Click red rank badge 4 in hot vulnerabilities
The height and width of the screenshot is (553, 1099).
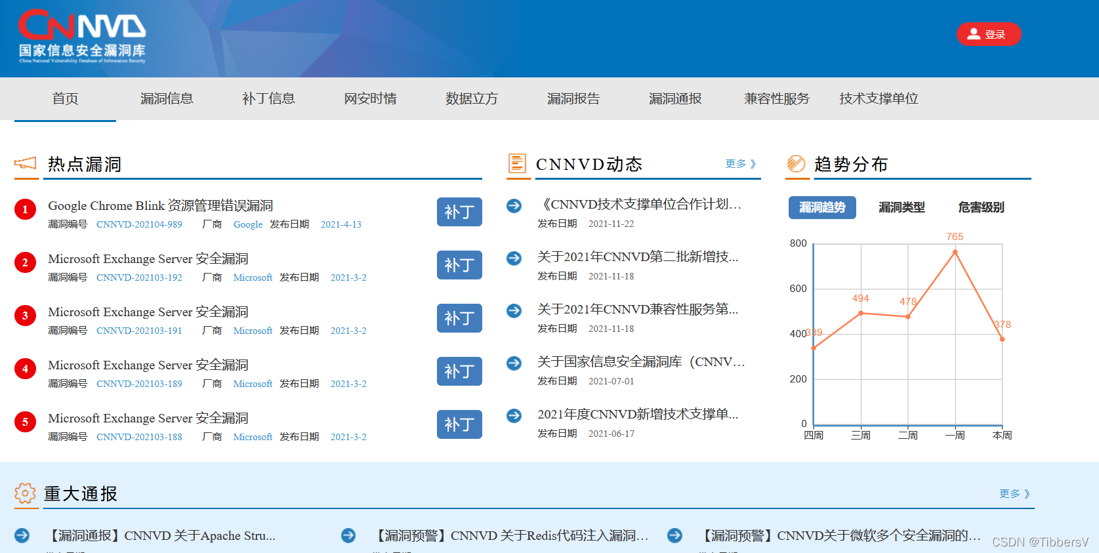pyautogui.click(x=25, y=369)
